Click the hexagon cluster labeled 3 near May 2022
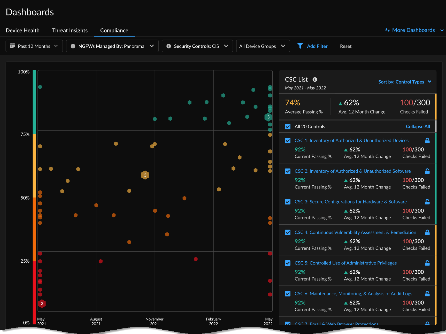Image resolution: width=446 pixels, height=334 pixels. tap(268, 117)
